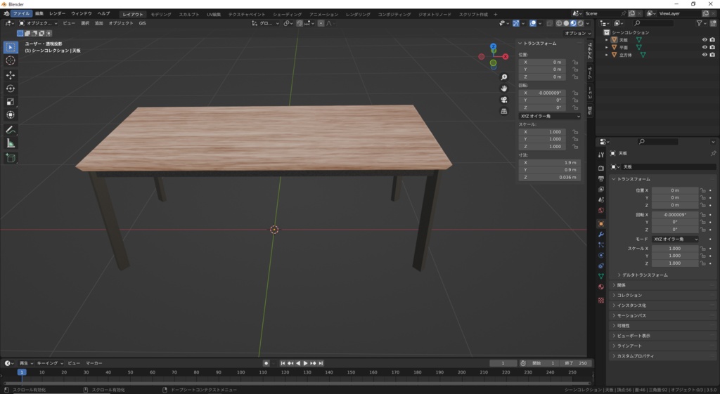Open the ファイル menu
The width and height of the screenshot is (720, 394).
(x=22, y=13)
